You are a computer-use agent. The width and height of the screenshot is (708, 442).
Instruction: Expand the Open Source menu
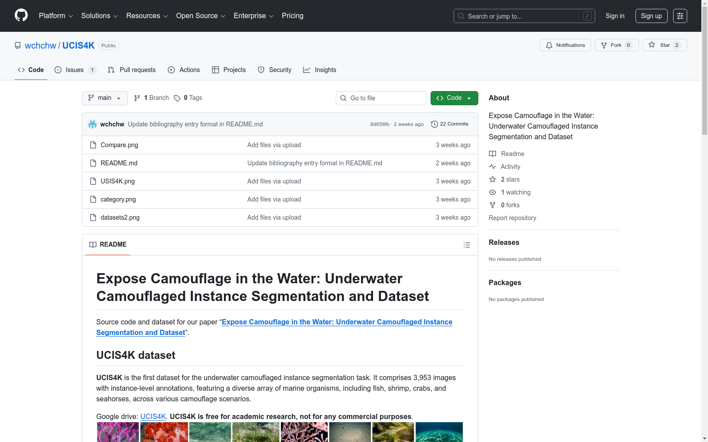pos(201,16)
